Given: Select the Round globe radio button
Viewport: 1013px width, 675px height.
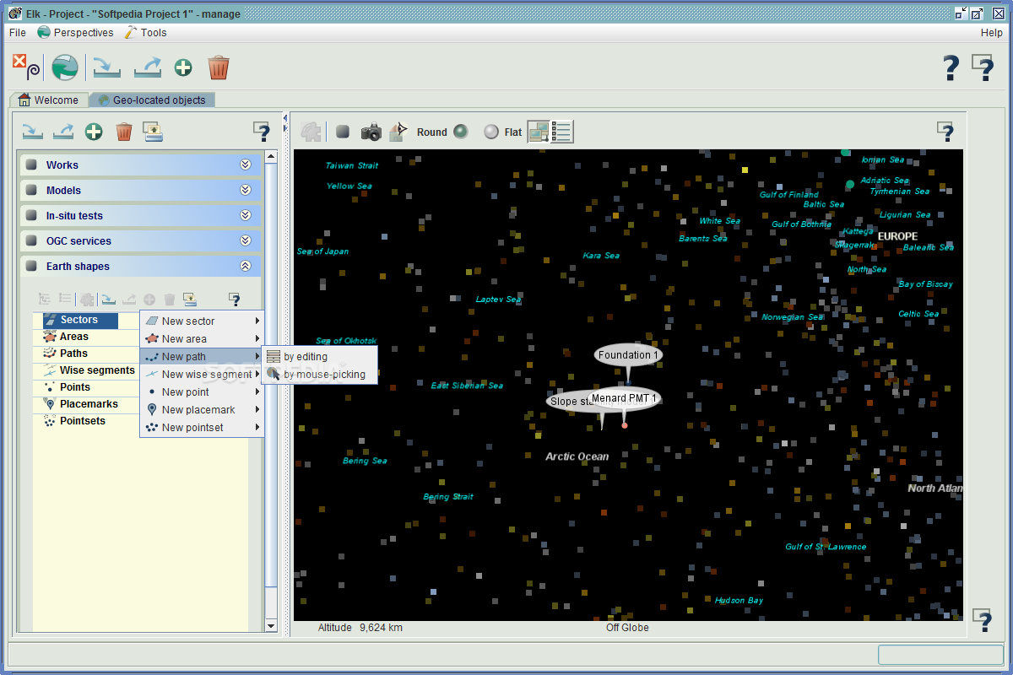Looking at the screenshot, I should click(x=460, y=132).
